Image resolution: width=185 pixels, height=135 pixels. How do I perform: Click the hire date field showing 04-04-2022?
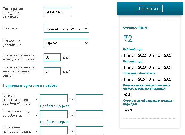tap(57, 12)
